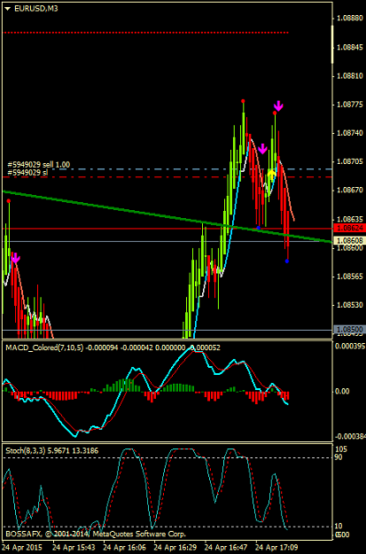
Task: Select the magenta down arrow near the 1.08720 level
Action: 262,149
